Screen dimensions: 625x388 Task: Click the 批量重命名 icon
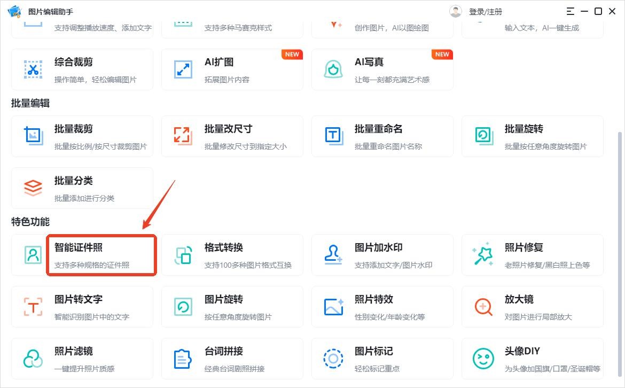tap(333, 135)
